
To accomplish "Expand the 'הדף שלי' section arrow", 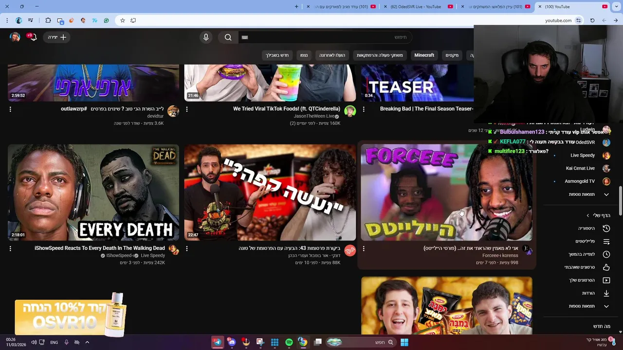I will coord(588,215).
